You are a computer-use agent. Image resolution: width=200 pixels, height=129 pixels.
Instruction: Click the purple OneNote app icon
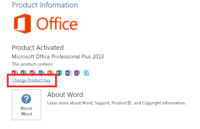pos(33,73)
